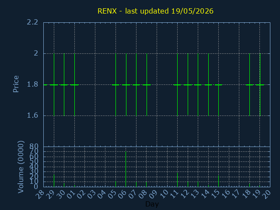Click day label 16 on x-axis
This screenshot has height=210, width=280.
point(225,194)
